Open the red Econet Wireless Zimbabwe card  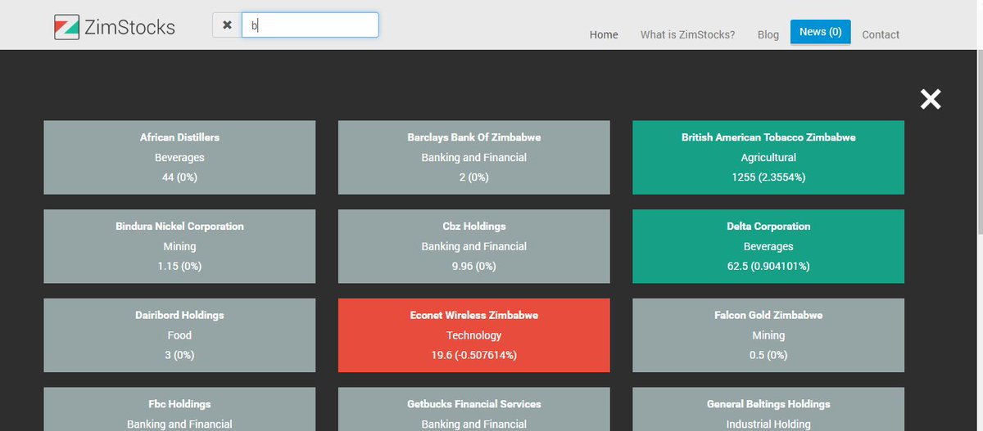click(x=474, y=335)
